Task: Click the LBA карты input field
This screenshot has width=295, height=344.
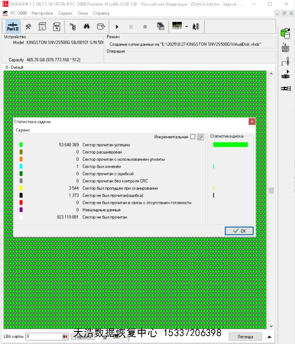Action: [x=43, y=336]
